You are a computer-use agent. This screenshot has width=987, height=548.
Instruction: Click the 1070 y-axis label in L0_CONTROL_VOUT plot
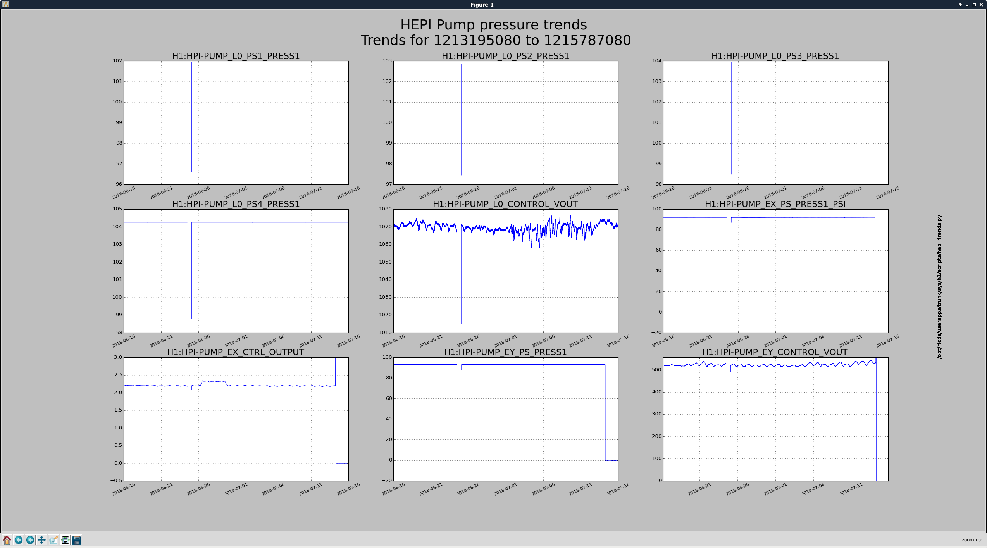(385, 227)
